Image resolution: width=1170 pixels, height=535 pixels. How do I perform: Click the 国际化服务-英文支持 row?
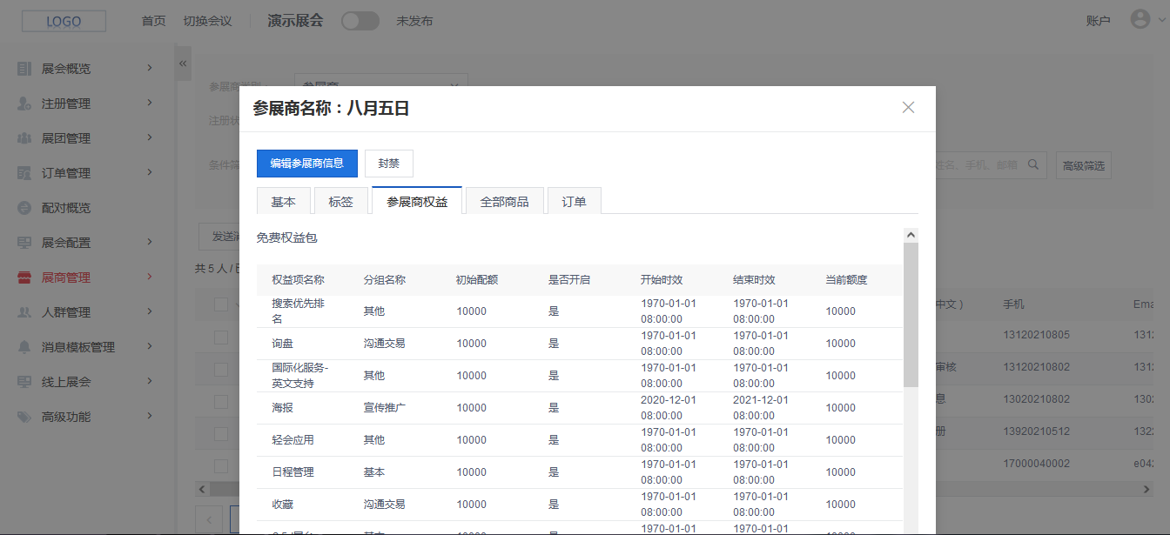coord(579,376)
